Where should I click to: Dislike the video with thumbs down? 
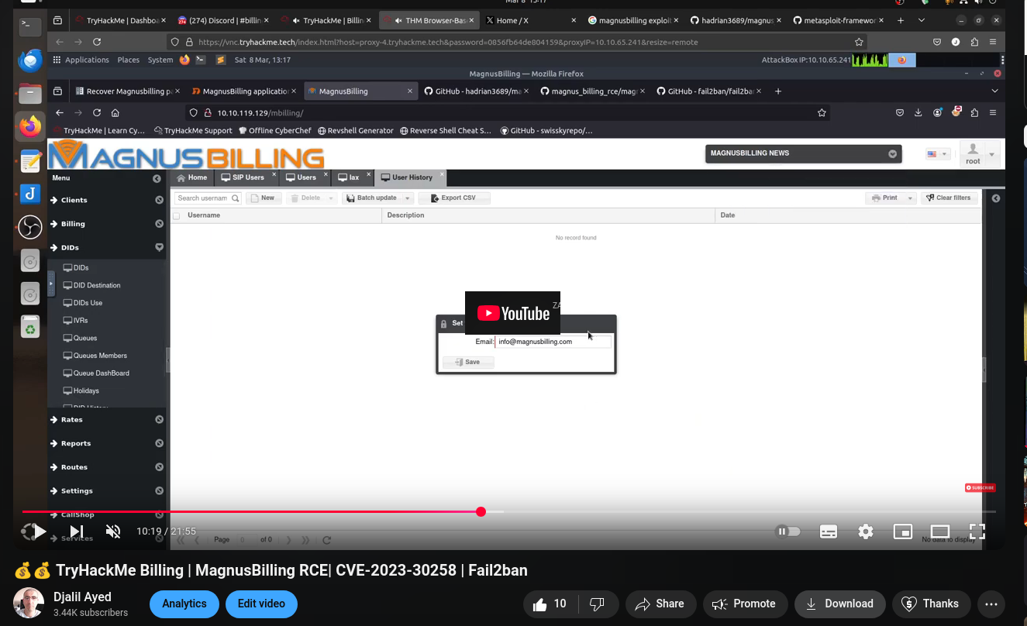598,604
